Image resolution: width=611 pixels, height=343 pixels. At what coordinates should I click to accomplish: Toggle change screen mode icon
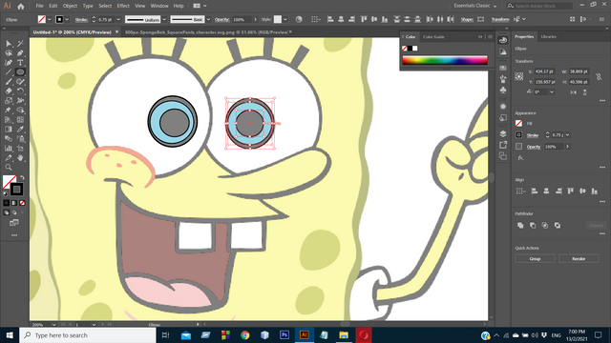pyautogui.click(x=14, y=223)
